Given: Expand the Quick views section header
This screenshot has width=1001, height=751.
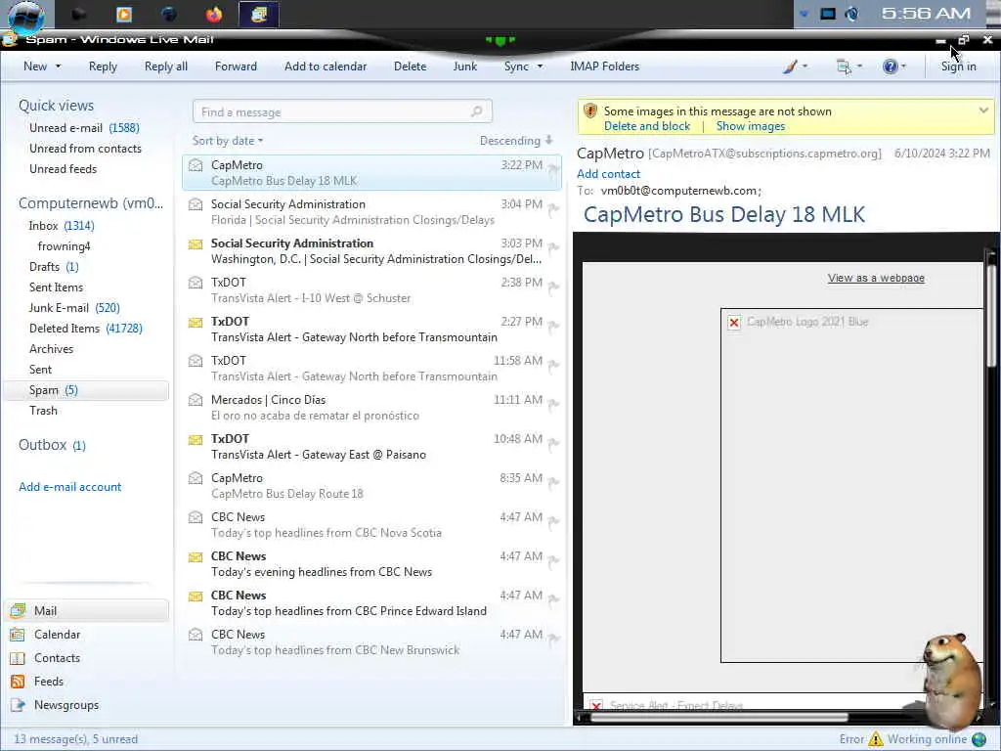Looking at the screenshot, I should (x=56, y=106).
